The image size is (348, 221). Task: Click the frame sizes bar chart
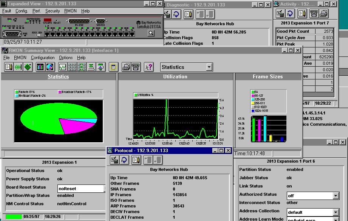point(269,129)
